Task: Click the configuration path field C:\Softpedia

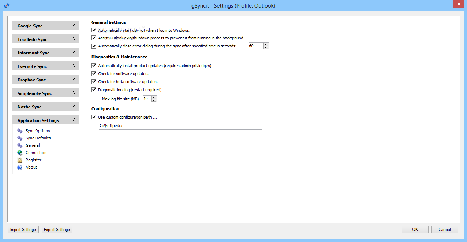Action: (x=180, y=126)
